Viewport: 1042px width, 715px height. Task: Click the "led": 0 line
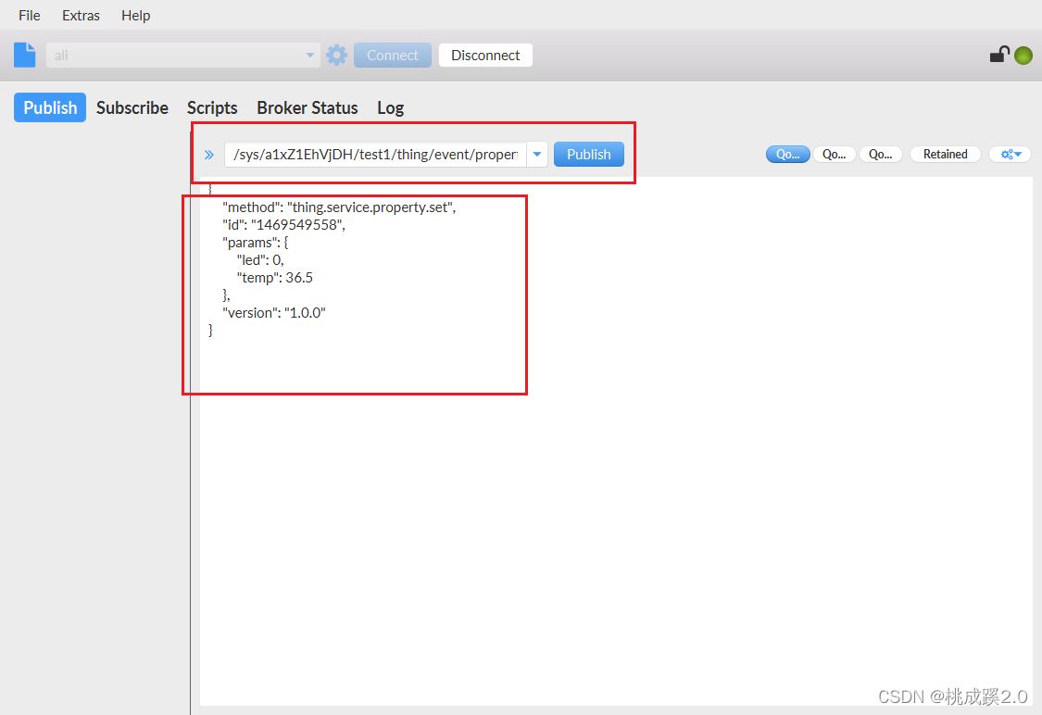[x=260, y=260]
